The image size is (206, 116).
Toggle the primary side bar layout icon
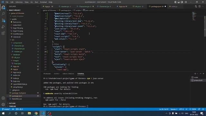[x=176, y=2]
